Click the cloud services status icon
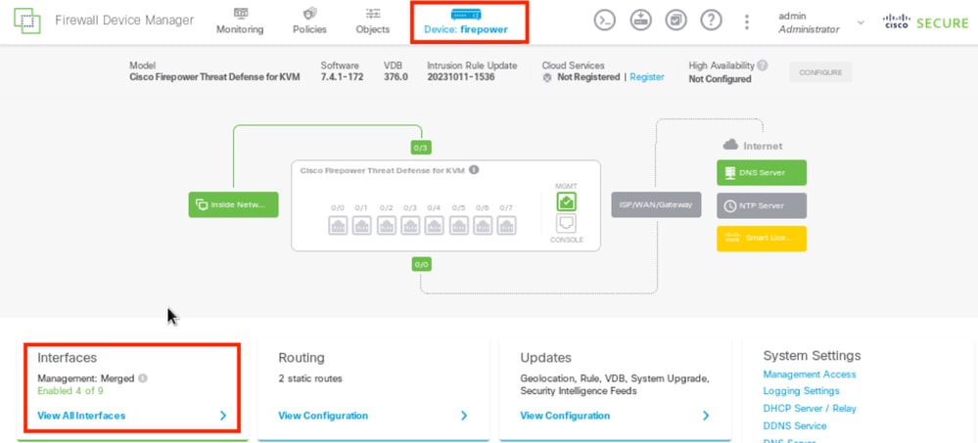 tap(547, 78)
